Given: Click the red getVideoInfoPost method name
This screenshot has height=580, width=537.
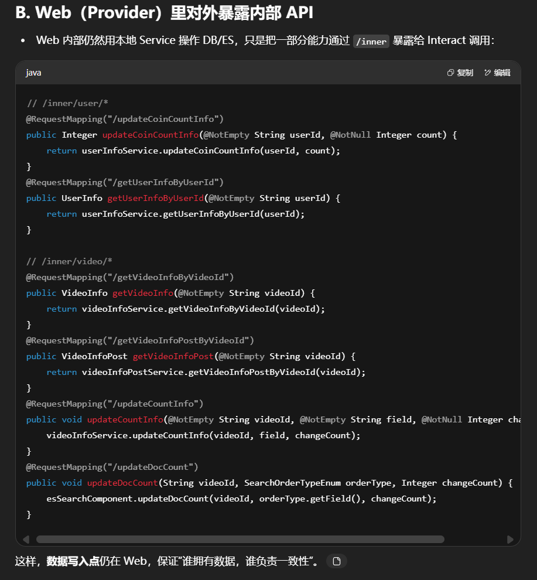Looking at the screenshot, I should [x=173, y=356].
